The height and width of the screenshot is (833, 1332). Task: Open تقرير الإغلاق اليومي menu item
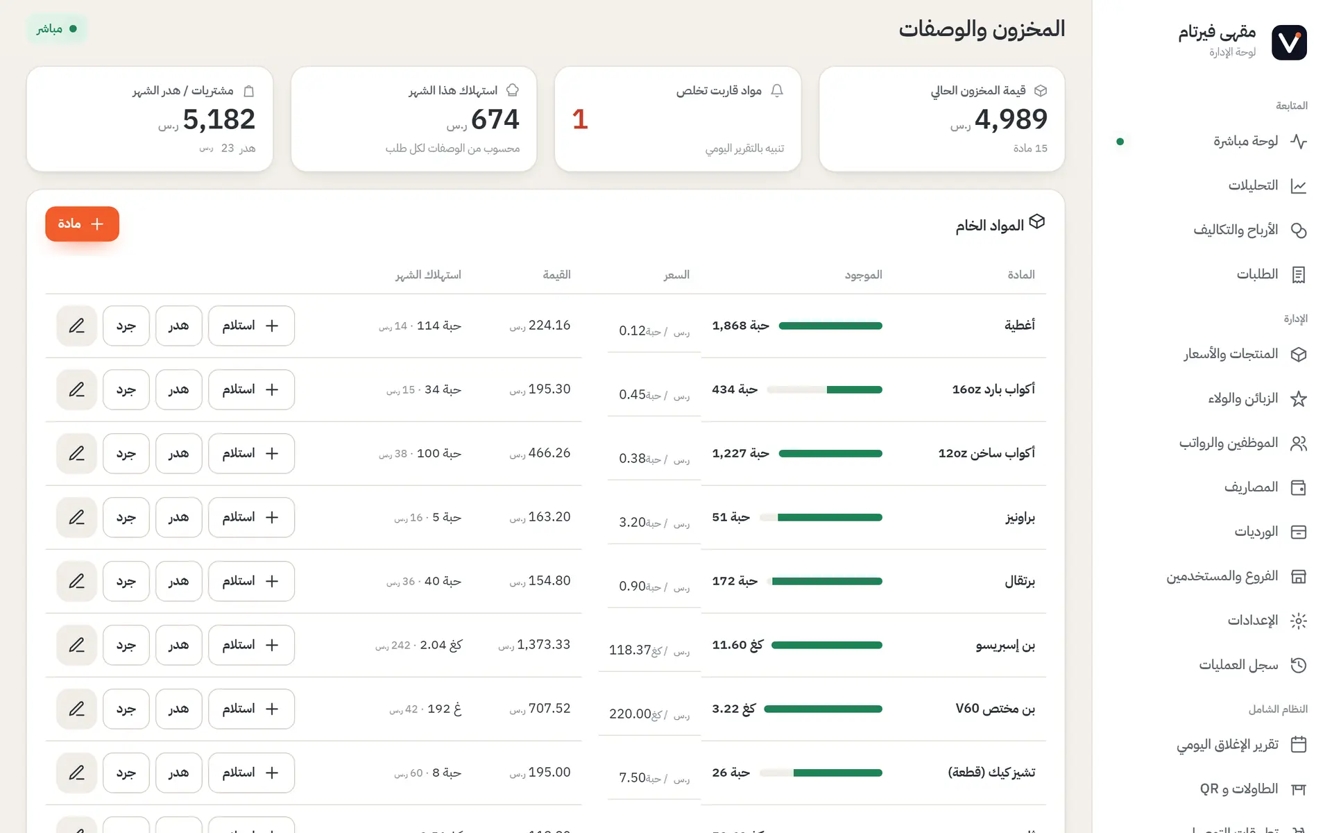pyautogui.click(x=1211, y=744)
